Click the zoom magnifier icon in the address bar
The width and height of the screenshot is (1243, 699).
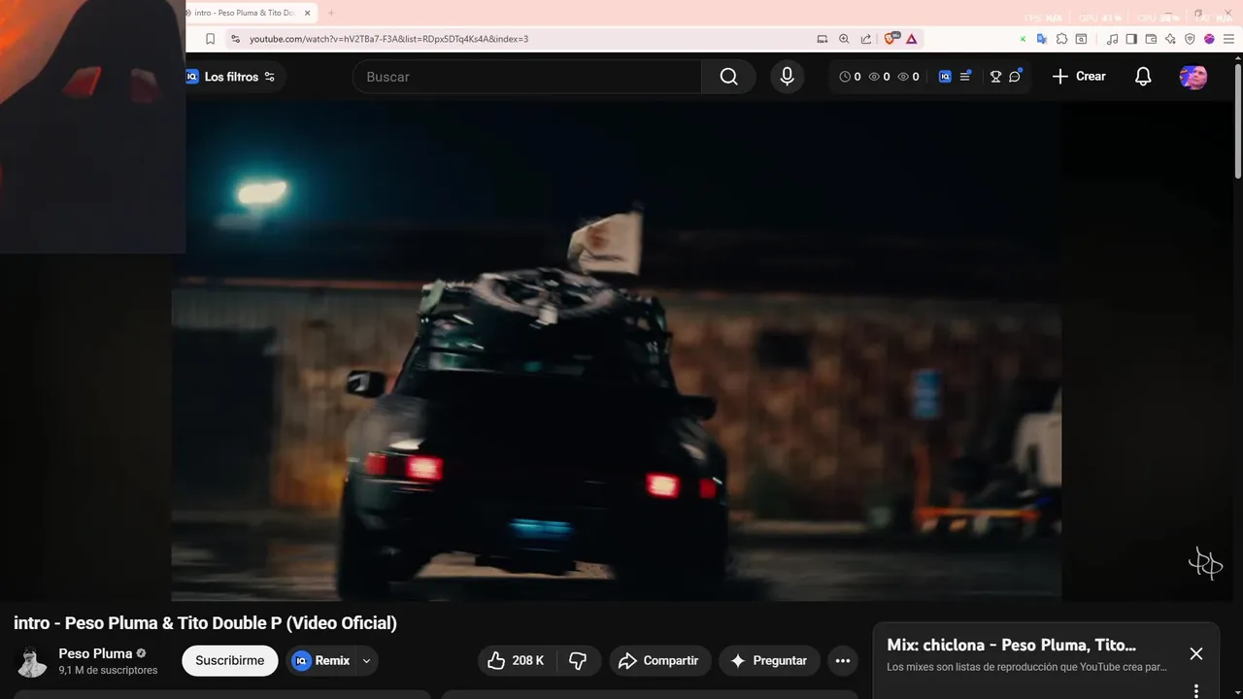[844, 39]
